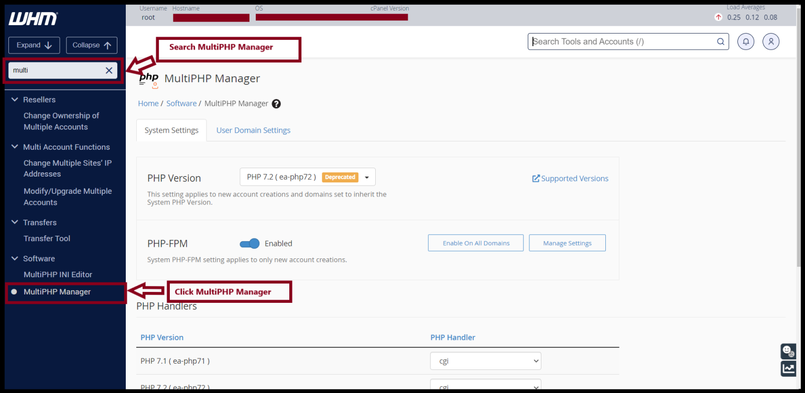Open Manage Settings for PHP-FPM
805x393 pixels.
click(567, 243)
